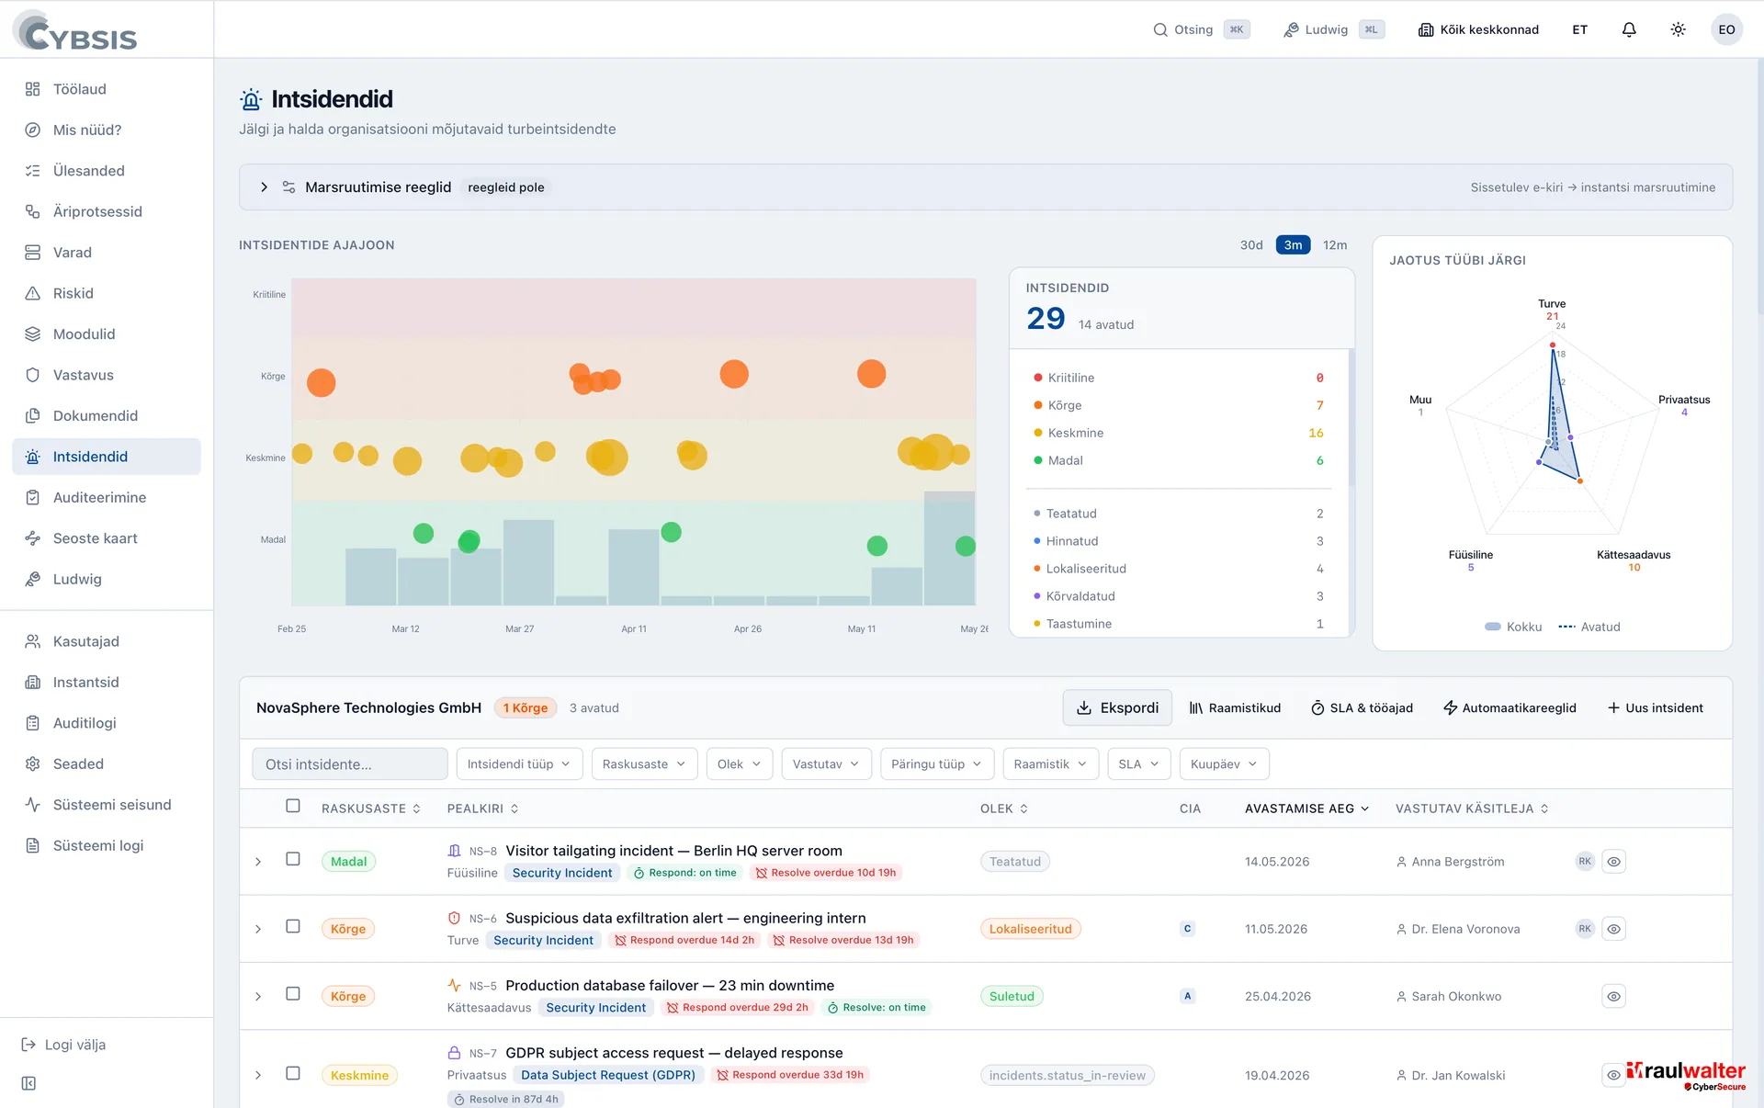Open Vastutav filter dropdown
The height and width of the screenshot is (1108, 1764).
(826, 764)
